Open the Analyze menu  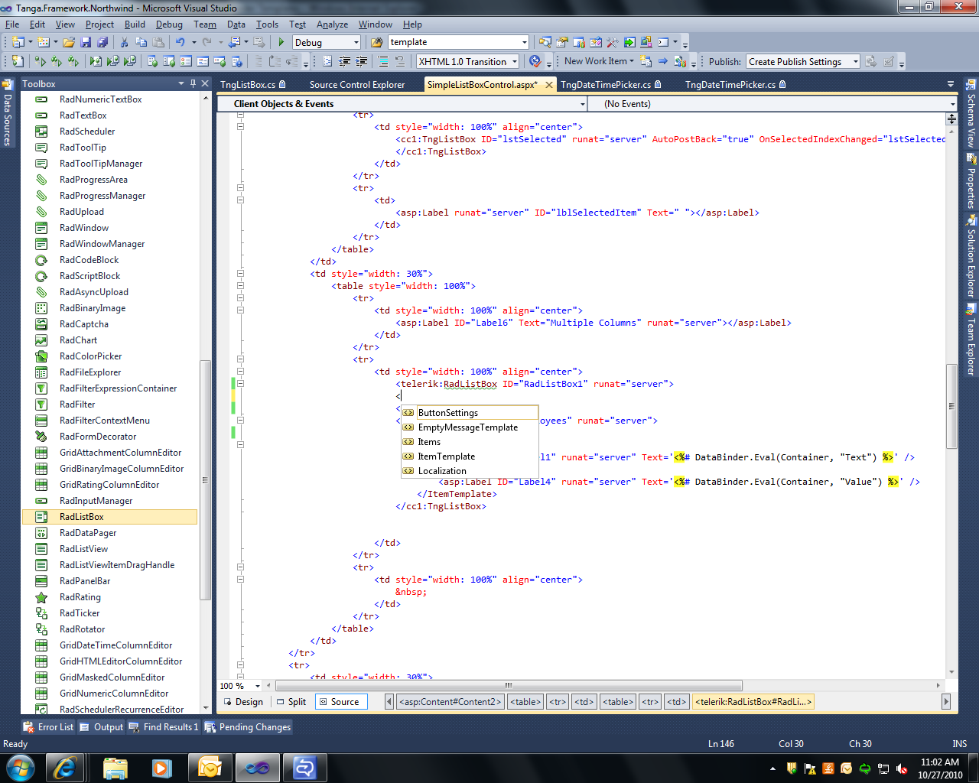(332, 24)
